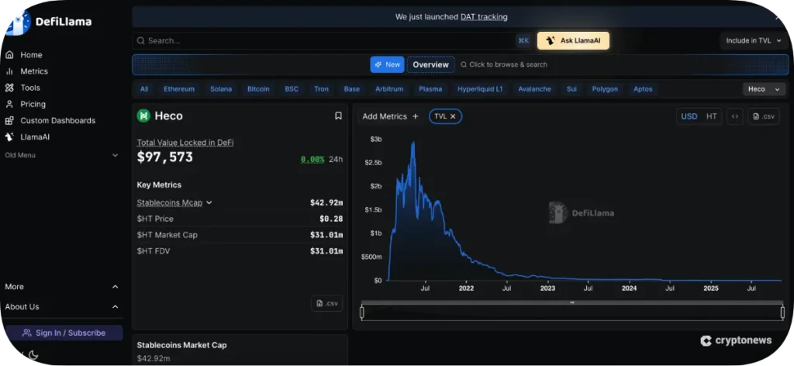Screen dimensions: 794x366
Task: Click the DefiLlama logo
Action: (x=50, y=22)
